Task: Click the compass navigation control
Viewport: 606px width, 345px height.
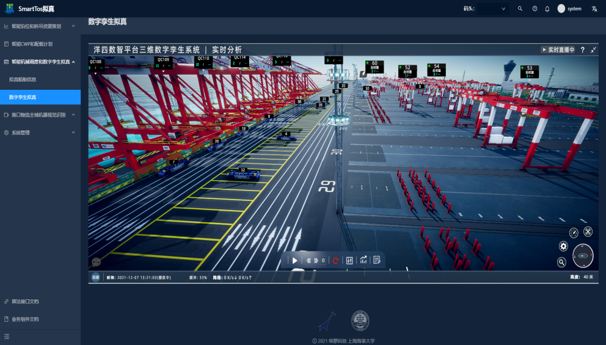Action: pos(583,256)
